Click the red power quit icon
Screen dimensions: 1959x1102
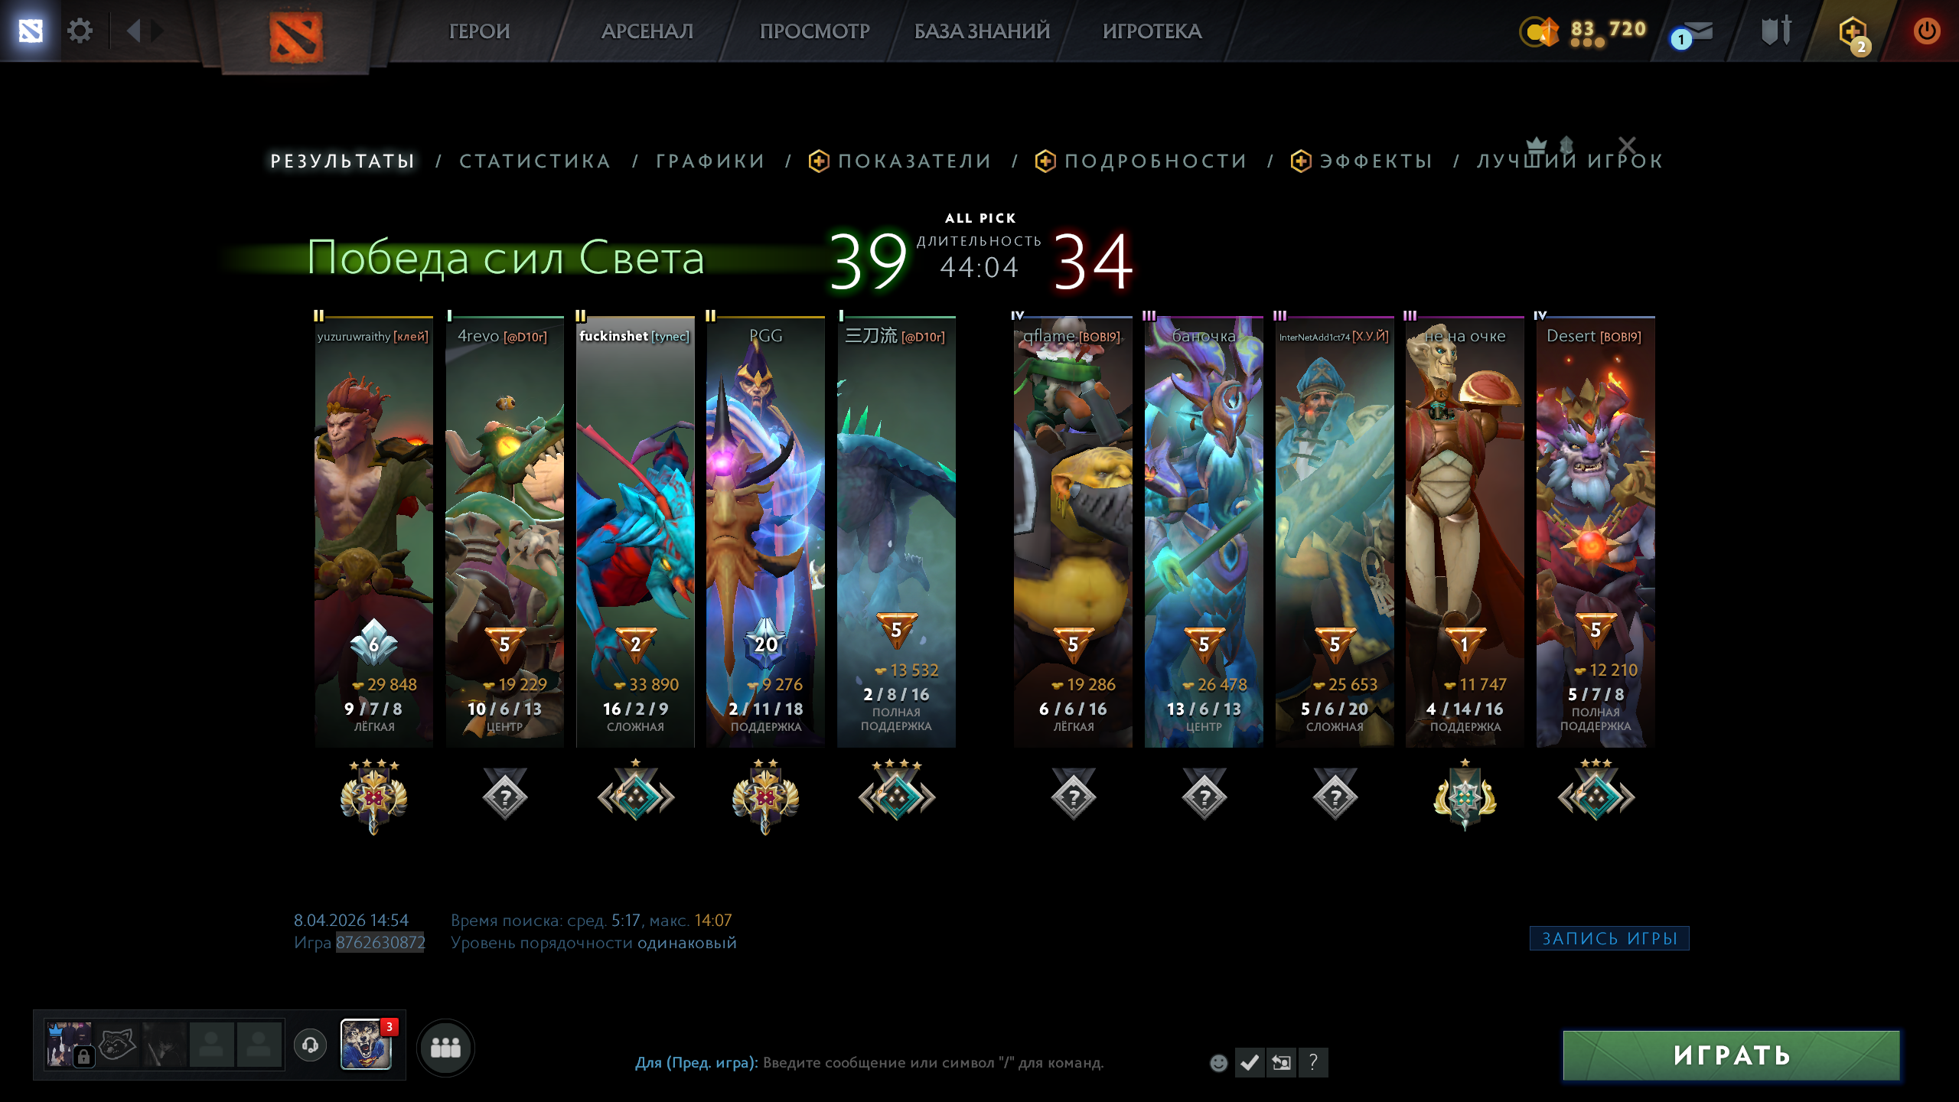[1926, 31]
